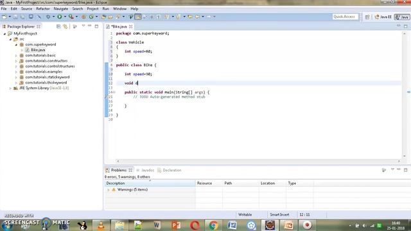Click the New Java Package icon
The height and width of the screenshot is (231, 411).
point(83,17)
